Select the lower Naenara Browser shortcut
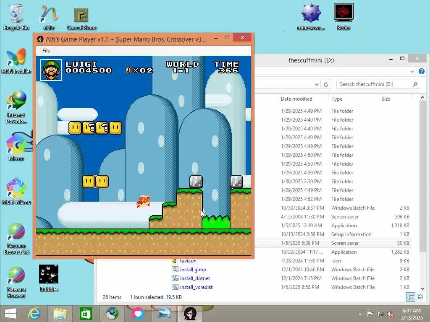This screenshot has width=430, height=322. tap(16, 283)
